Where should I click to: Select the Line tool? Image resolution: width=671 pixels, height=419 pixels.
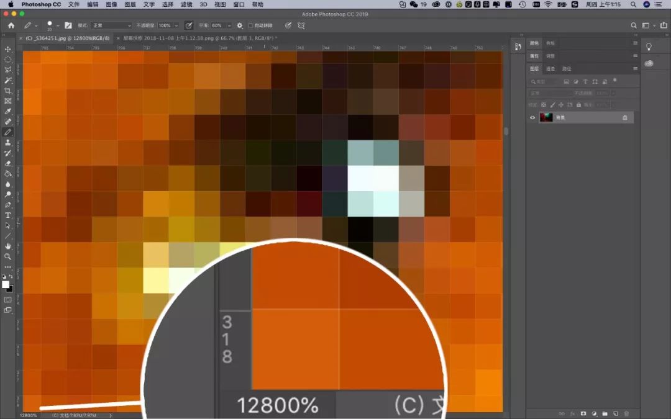point(7,236)
